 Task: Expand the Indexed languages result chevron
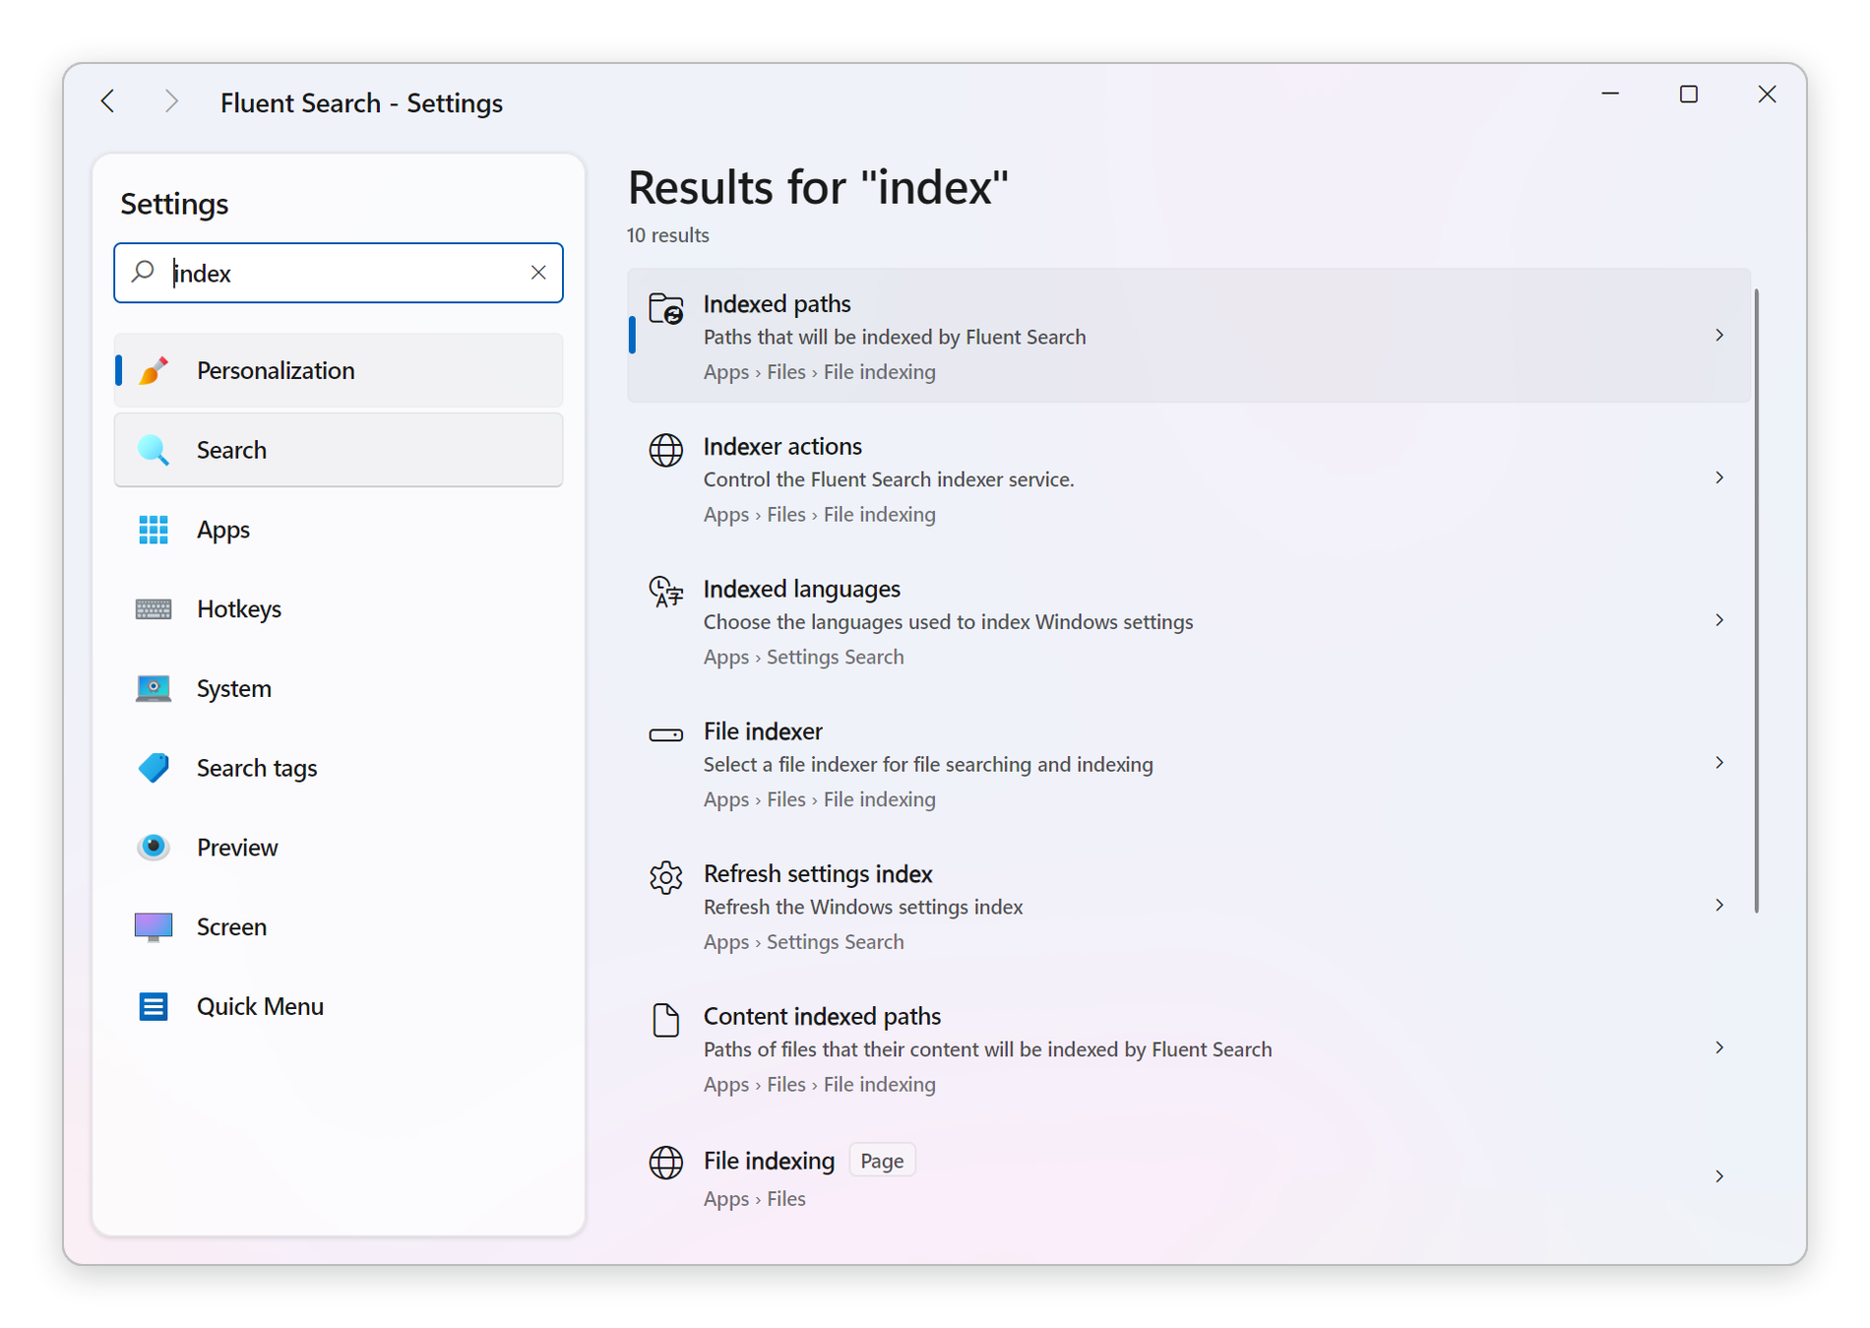[1719, 620]
